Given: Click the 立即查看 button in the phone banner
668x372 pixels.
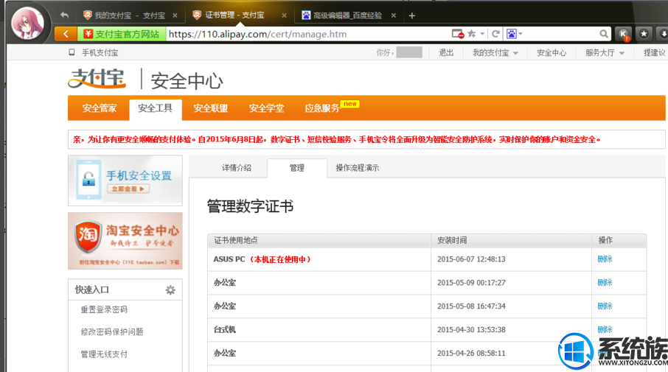Looking at the screenshot, I should (128, 189).
